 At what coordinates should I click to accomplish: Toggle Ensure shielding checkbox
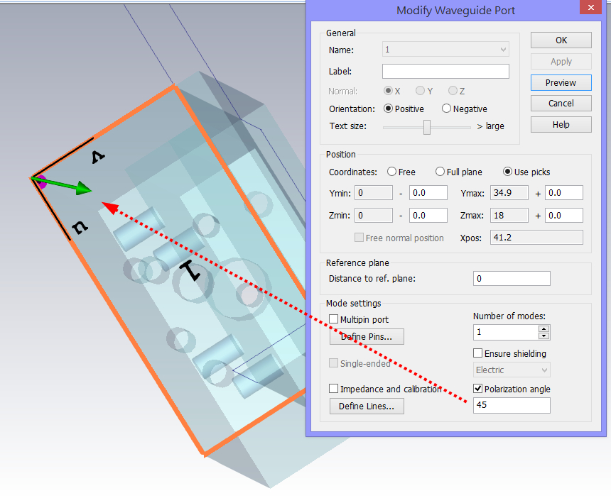477,353
